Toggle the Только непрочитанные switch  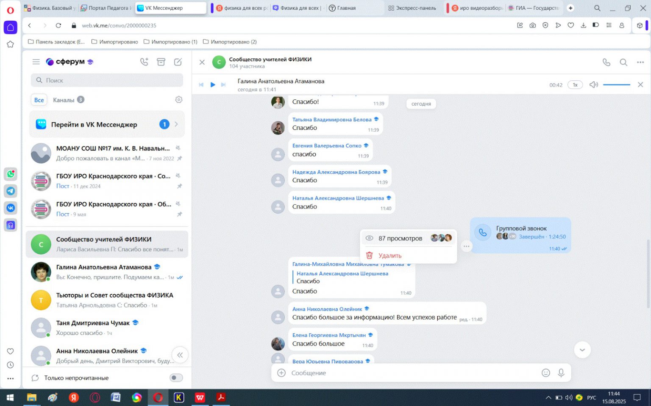pos(176,378)
